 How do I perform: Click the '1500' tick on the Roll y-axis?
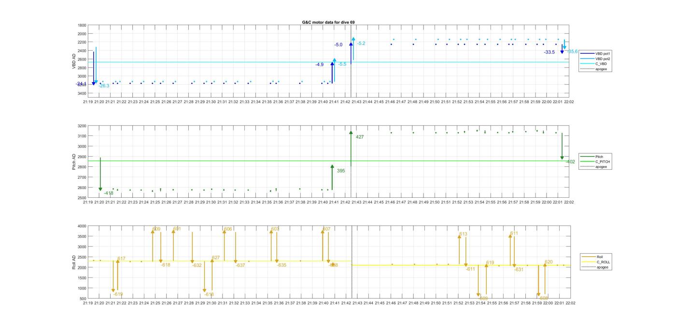tap(82, 278)
